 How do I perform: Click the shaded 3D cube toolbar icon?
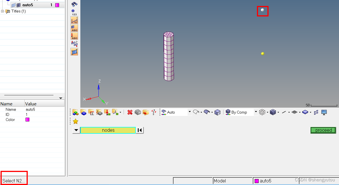(x=217, y=112)
